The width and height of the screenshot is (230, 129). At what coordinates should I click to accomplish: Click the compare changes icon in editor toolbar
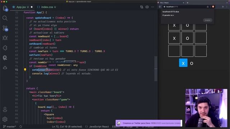tap(142, 7)
